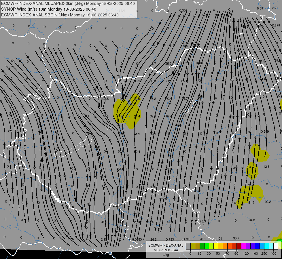Select the legend tick label 120
This screenshot has height=259, width=282.
[x=245, y=254]
